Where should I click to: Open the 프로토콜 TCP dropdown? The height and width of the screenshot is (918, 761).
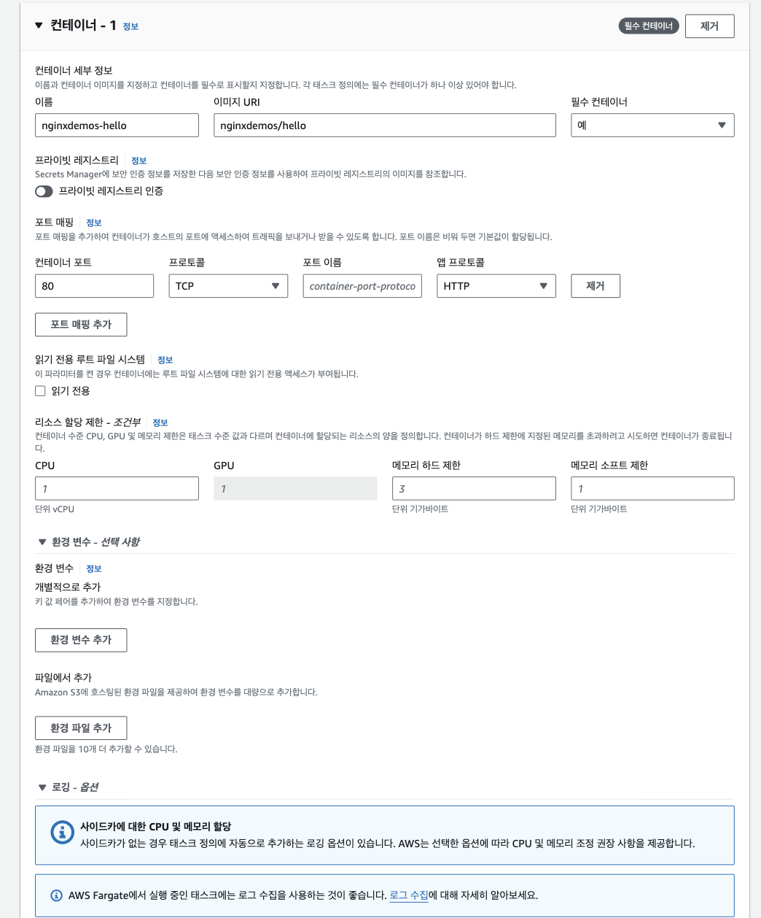pos(228,286)
